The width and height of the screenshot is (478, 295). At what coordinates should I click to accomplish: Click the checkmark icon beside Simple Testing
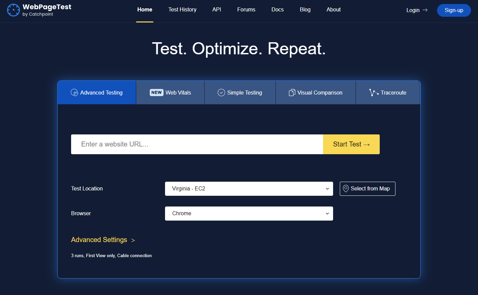(x=221, y=92)
